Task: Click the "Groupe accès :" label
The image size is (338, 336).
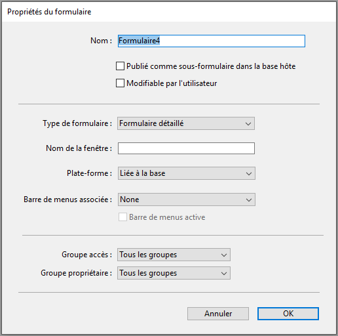Action: [86, 255]
